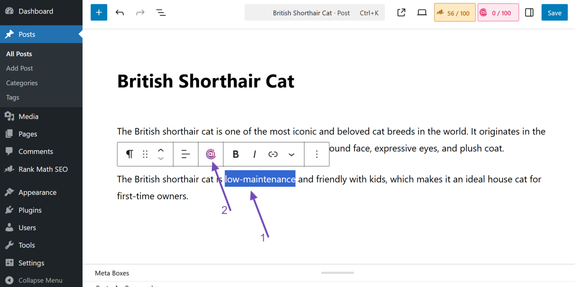This screenshot has height=287, width=575.
Task: Undo the last change
Action: (120, 12)
